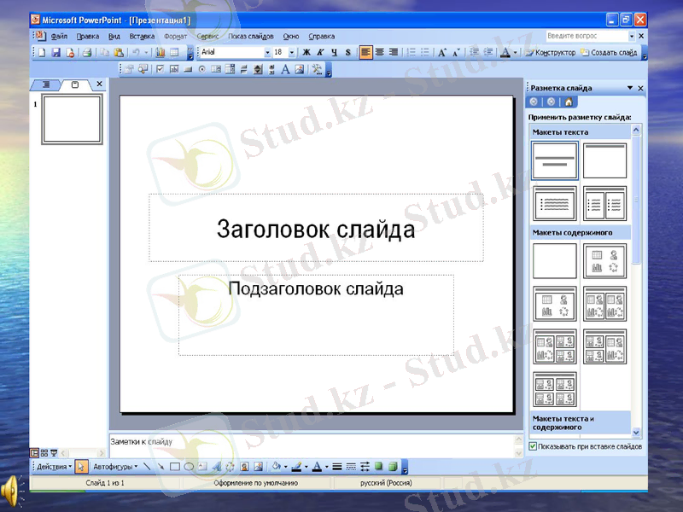Open the Вставка menu
Image resolution: width=683 pixels, height=512 pixels.
tap(142, 36)
